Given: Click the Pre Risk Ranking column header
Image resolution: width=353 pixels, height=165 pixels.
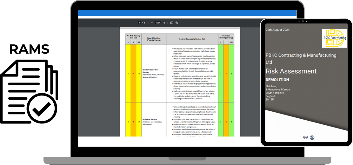Looking at the screenshot, I should [x=133, y=36].
